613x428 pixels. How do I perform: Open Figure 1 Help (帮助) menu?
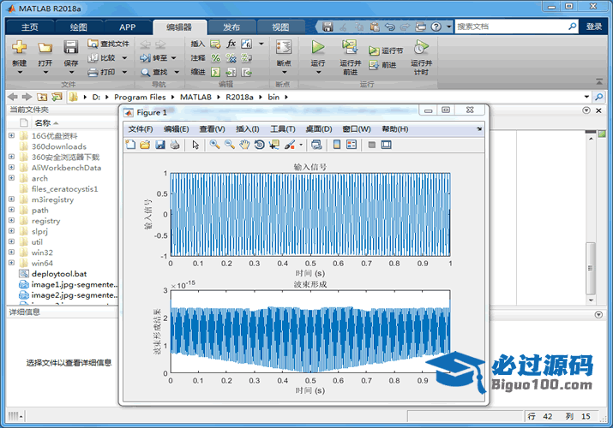[395, 129]
